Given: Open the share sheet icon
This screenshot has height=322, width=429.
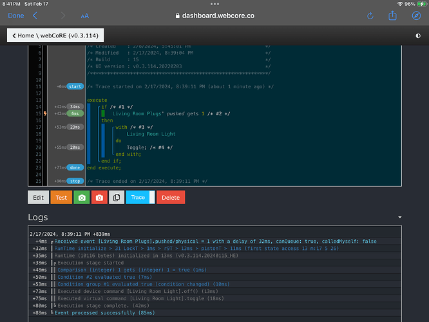Looking at the screenshot, I should (x=393, y=15).
